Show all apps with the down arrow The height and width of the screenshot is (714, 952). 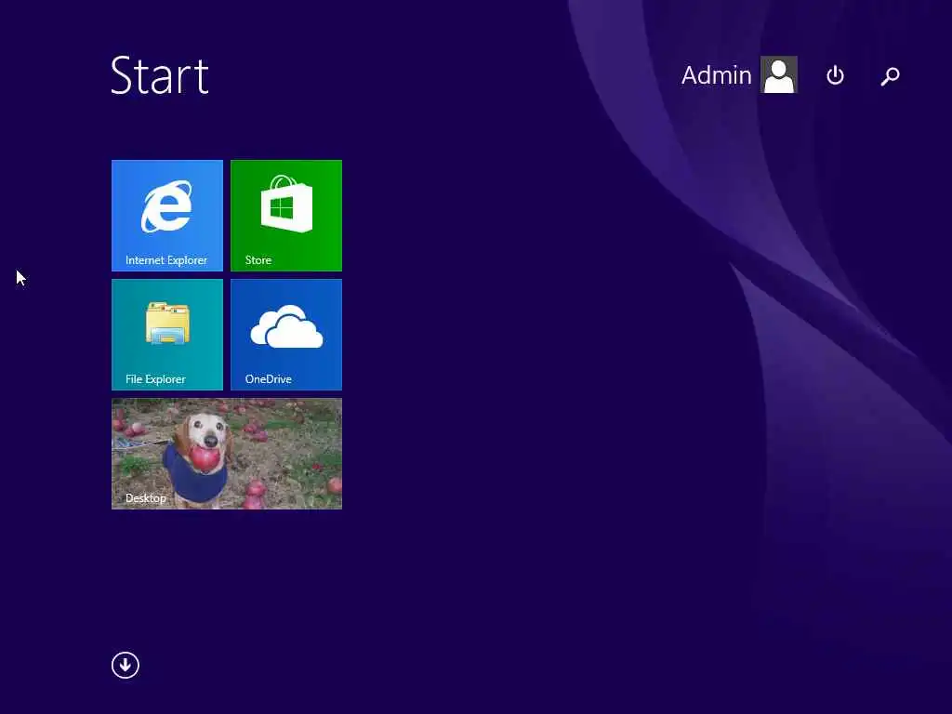click(126, 665)
